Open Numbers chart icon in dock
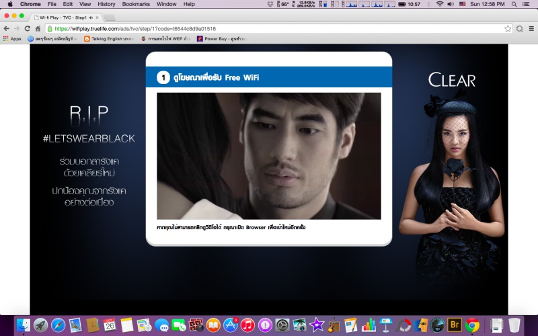538x336 pixels. click(368, 325)
